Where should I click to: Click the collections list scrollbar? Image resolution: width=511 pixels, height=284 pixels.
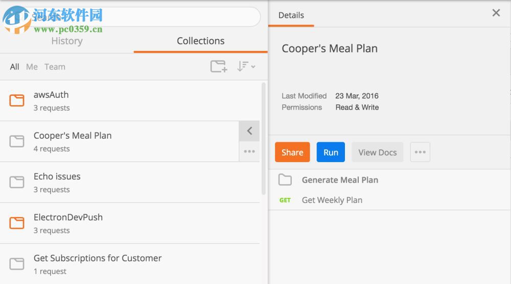tap(264, 138)
